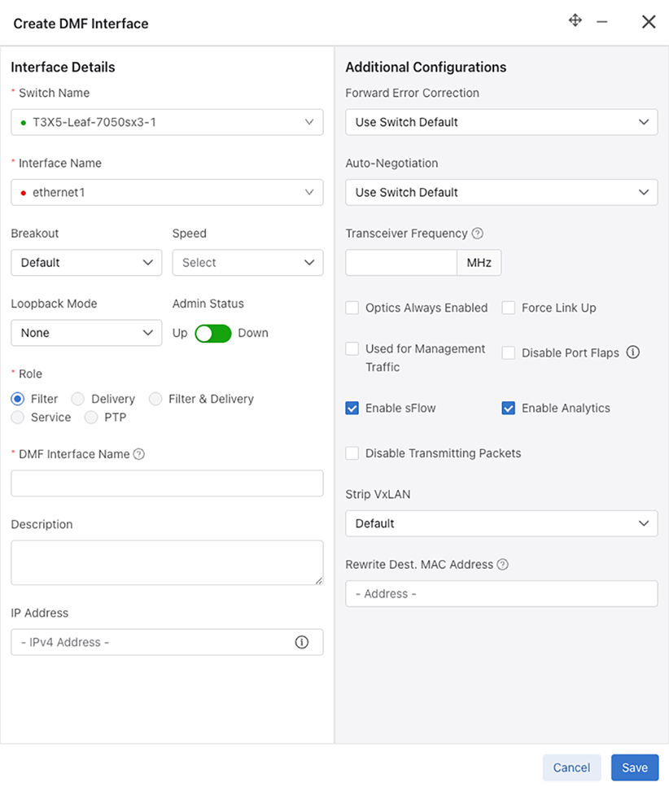Select the Delivery role radio button

pos(78,399)
